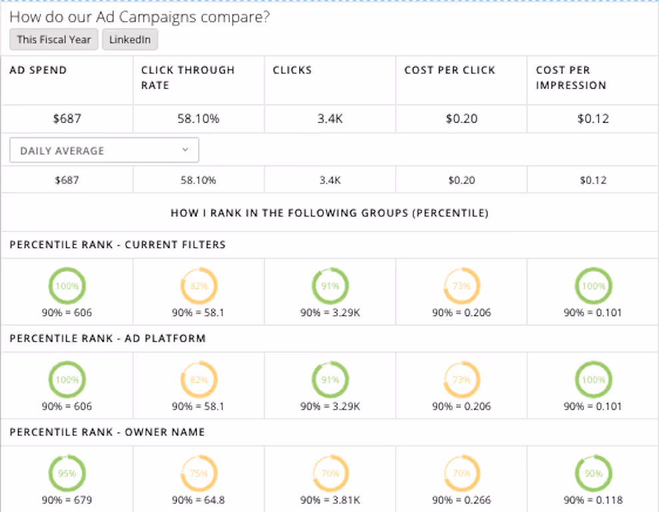
Task: Click the 90% Cost Per Impression gauge under Owner Name
Action: pyautogui.click(x=593, y=473)
